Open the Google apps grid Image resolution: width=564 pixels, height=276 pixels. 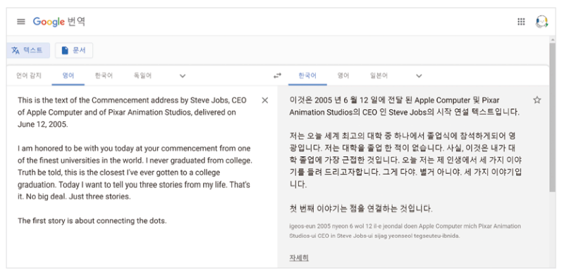(x=521, y=22)
